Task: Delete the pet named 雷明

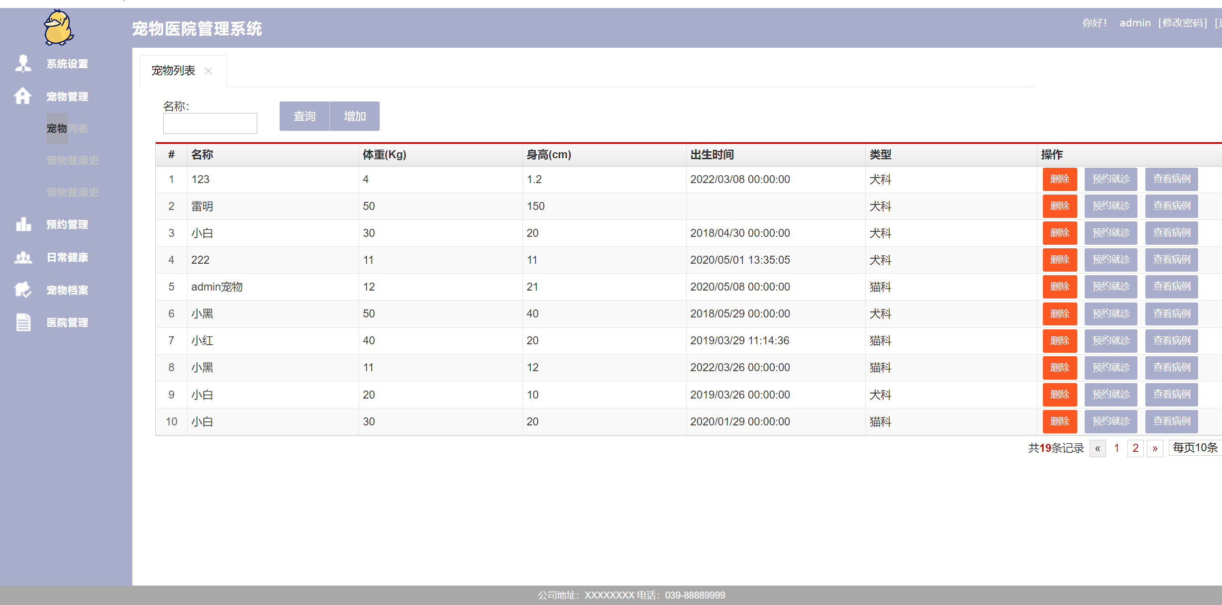Action: pos(1059,206)
